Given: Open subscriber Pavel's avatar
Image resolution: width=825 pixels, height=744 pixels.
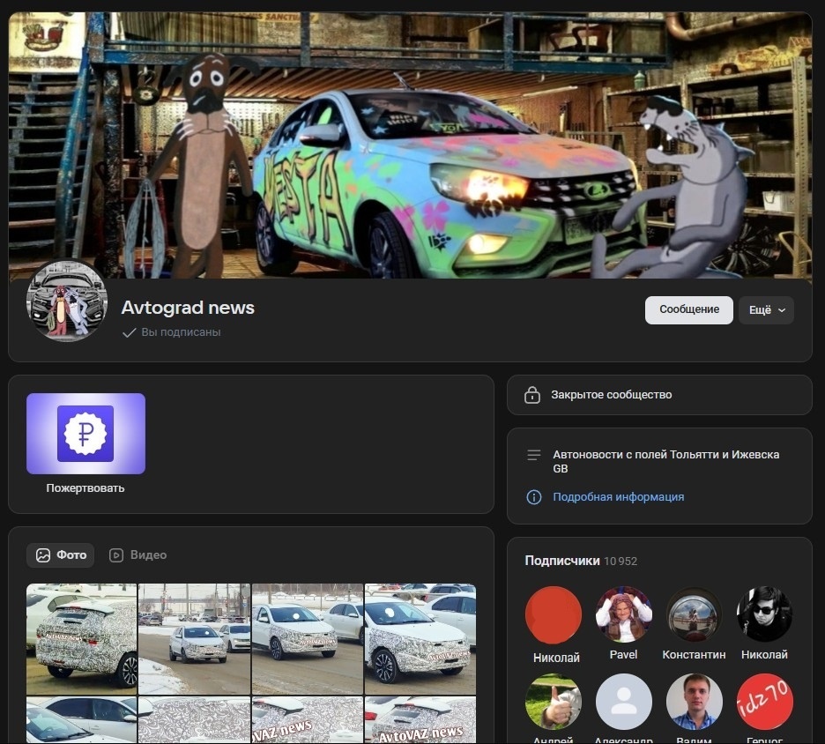Looking at the screenshot, I should click(623, 614).
